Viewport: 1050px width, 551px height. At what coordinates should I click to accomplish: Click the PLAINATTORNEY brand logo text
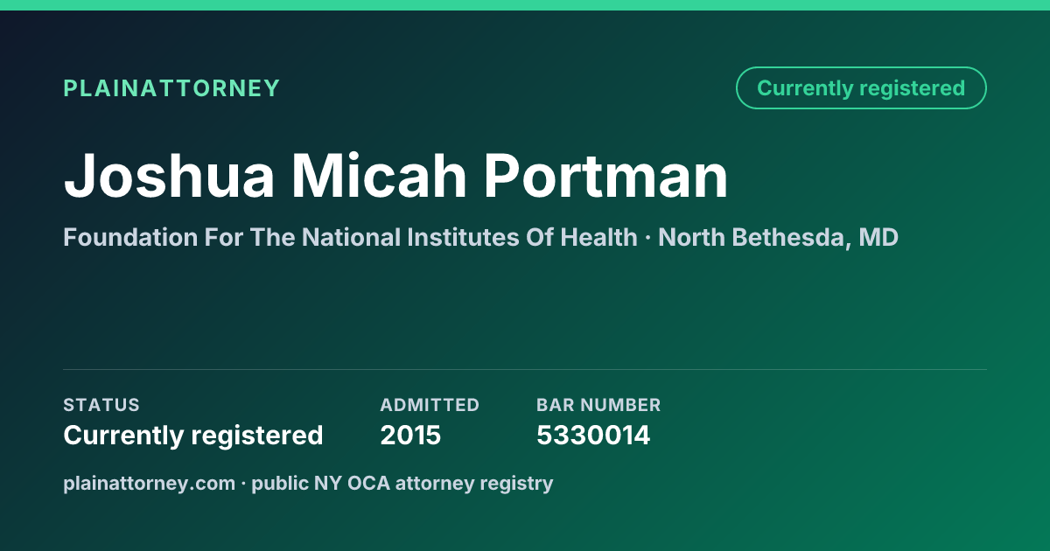171,88
